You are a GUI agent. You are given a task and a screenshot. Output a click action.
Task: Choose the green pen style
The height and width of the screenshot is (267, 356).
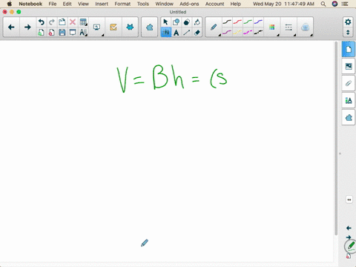248,22
